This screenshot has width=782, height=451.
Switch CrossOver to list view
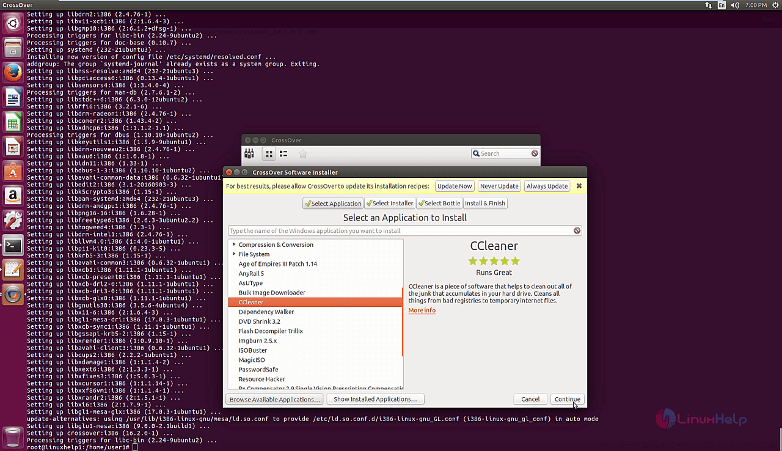click(x=283, y=154)
